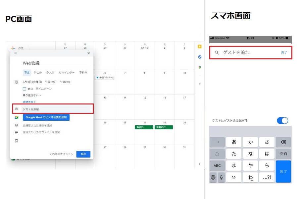This screenshot has width=298, height=199.
Task: Toggle ゲストにゲスト追加を許可 switch
Action: [282, 120]
